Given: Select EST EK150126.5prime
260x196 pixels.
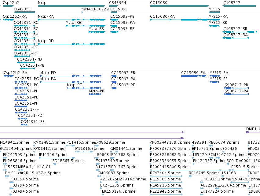Looking at the screenshot, I should point(119,191).
